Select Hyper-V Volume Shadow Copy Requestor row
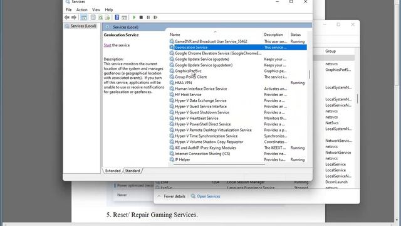This screenshot has width=401, height=226. [238, 142]
